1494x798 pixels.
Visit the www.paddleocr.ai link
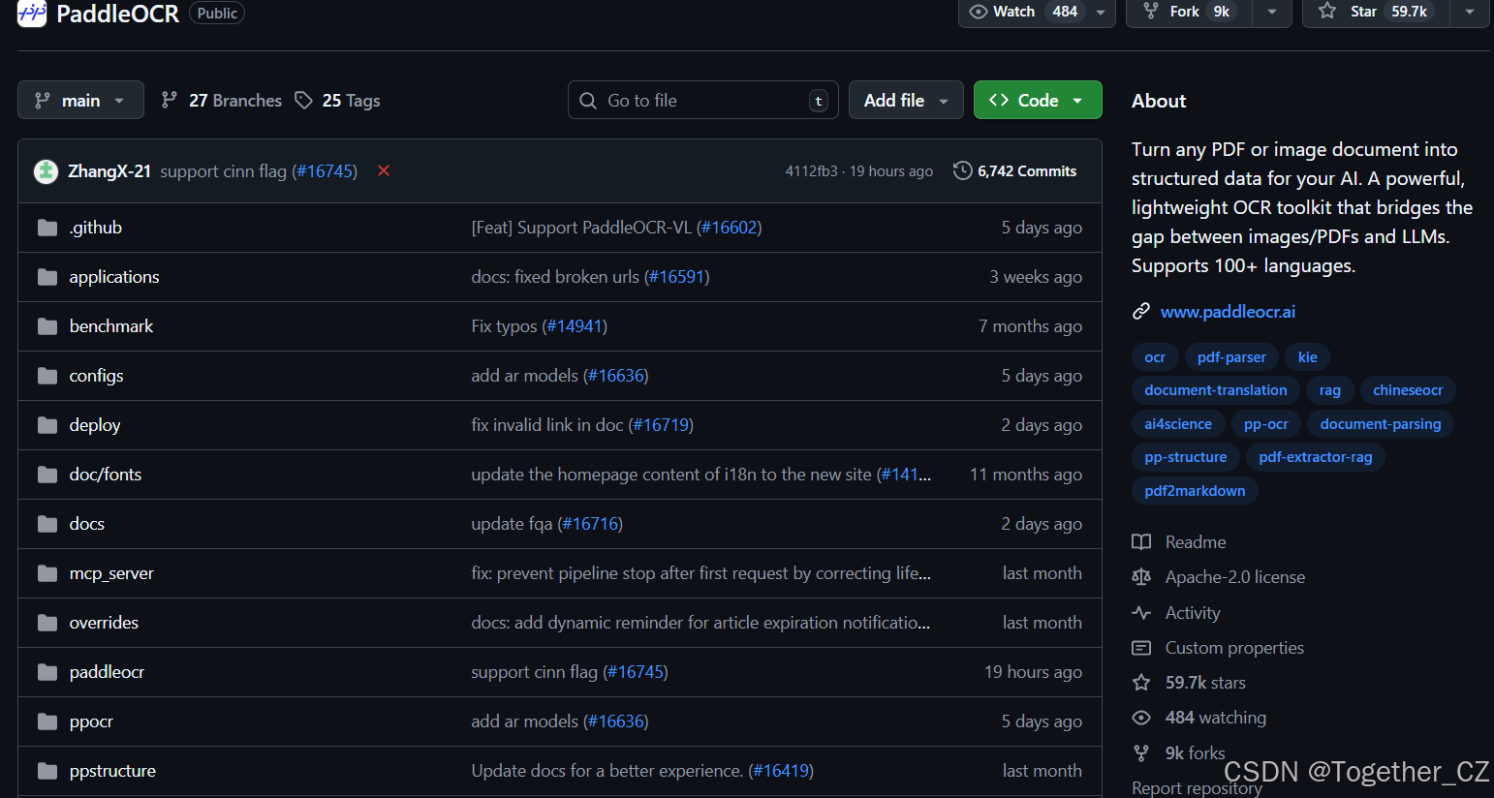[1228, 311]
